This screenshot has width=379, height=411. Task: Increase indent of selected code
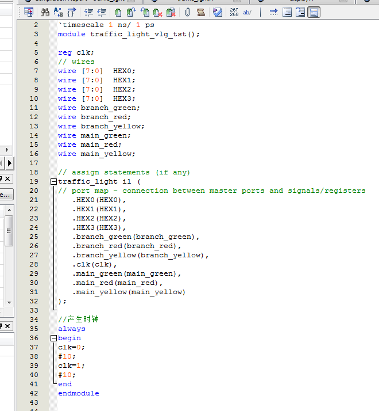coord(88,12)
